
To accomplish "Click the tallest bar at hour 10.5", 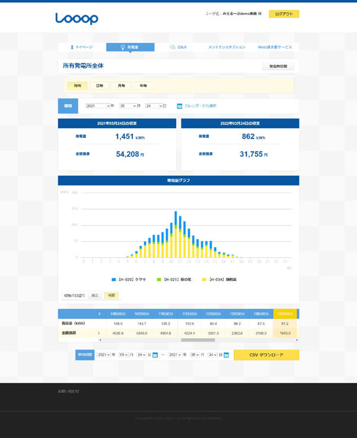I will [x=176, y=234].
